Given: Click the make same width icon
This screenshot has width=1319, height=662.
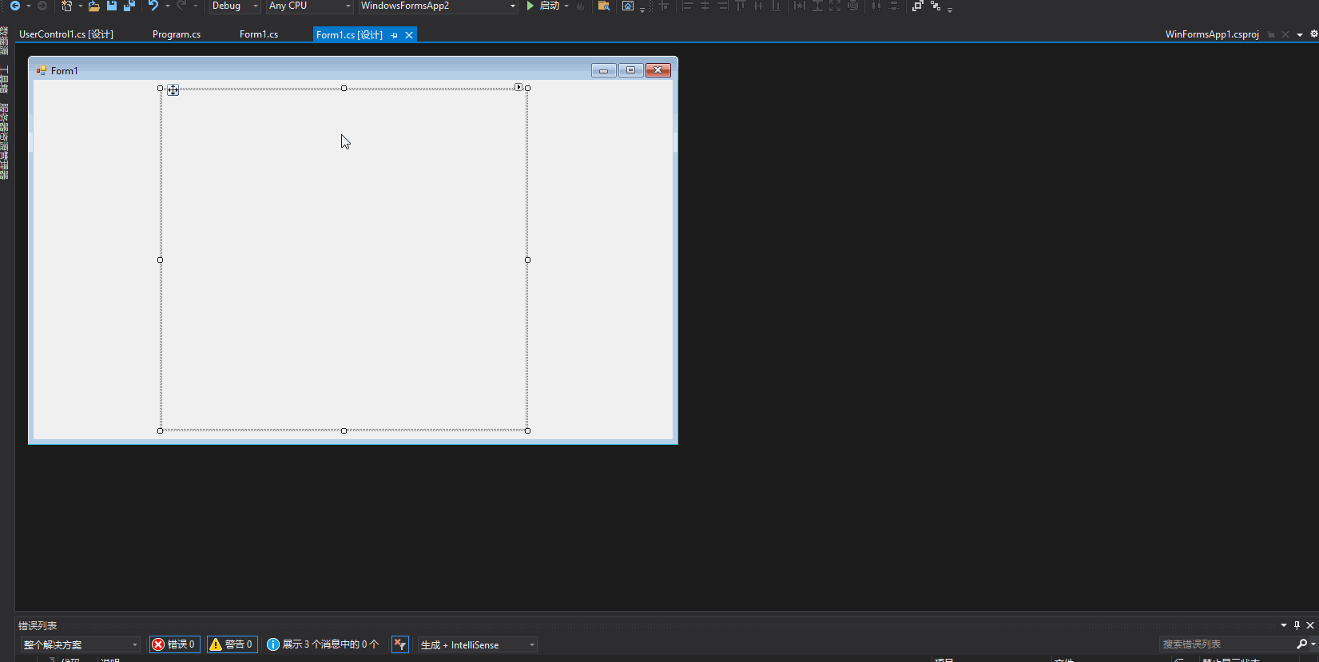Looking at the screenshot, I should click(x=800, y=6).
